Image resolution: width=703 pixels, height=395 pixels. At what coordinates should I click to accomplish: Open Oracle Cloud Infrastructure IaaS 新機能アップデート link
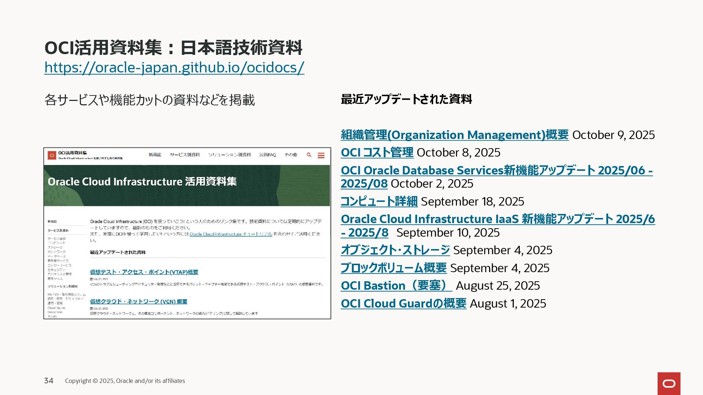coord(498,219)
